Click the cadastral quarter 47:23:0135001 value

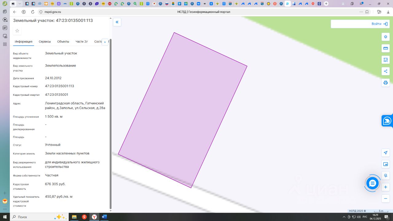pos(57,95)
